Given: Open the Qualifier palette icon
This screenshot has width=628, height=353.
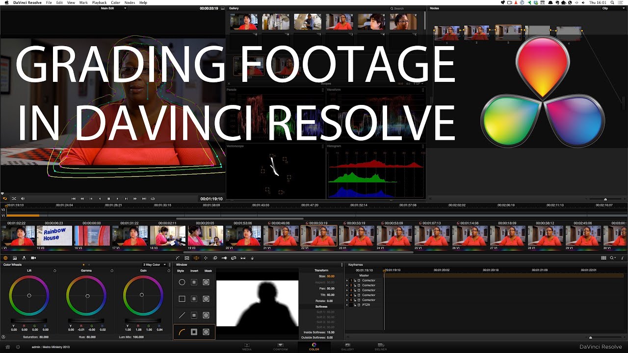Looking at the screenshot, I should tap(187, 258).
